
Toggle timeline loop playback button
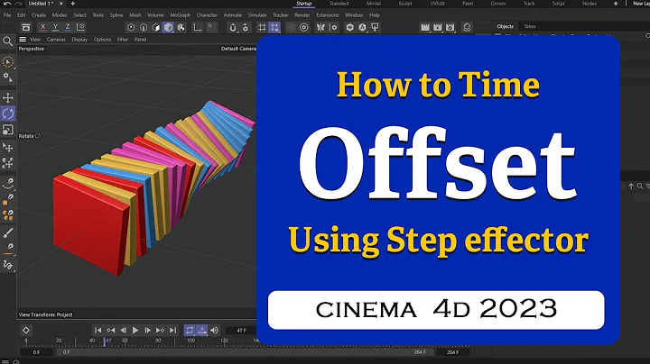click(x=190, y=330)
